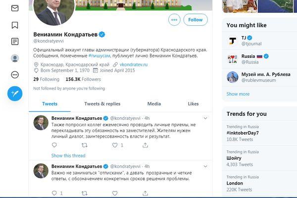Viewport: 297px width, 198px height.
Task: Reply to the second tweet
Action: tap(54, 193)
